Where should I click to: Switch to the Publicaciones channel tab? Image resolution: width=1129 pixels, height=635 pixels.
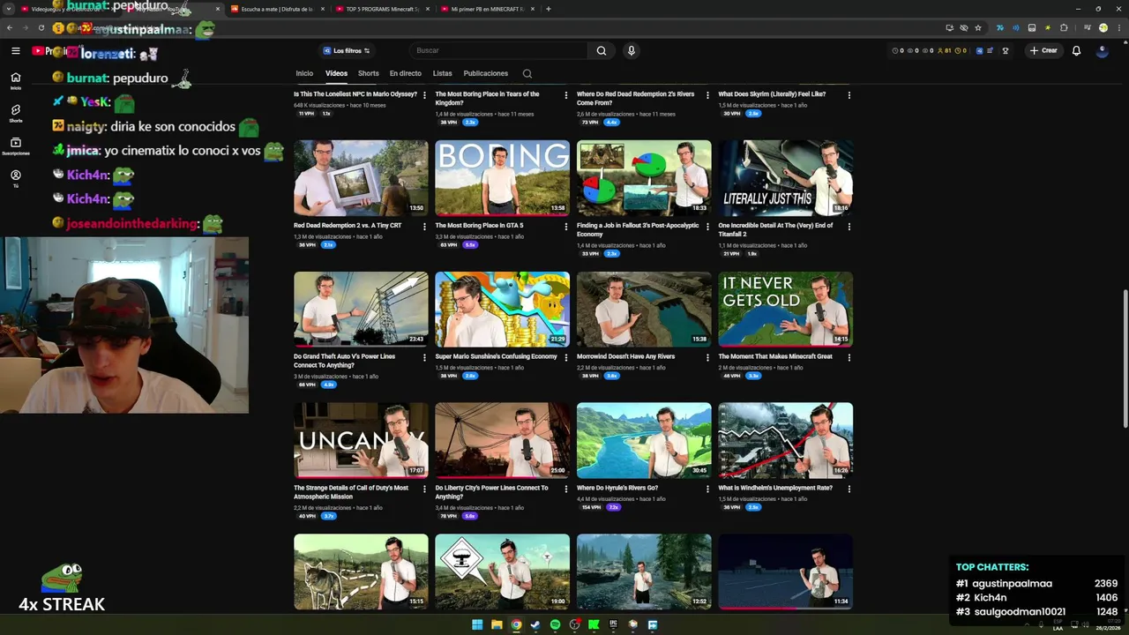coord(485,73)
